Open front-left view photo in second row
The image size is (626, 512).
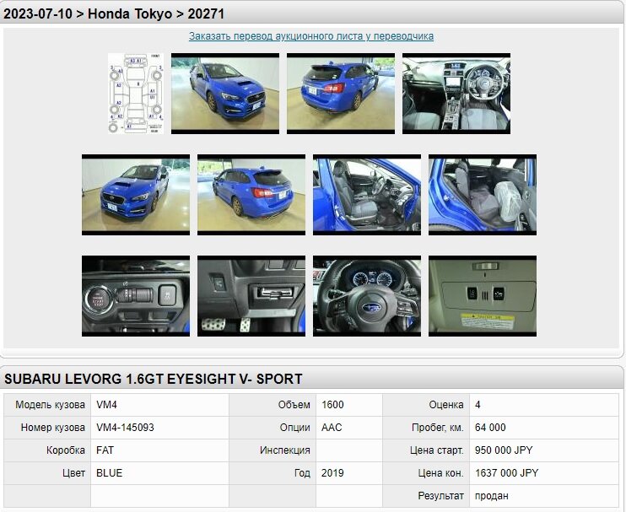click(x=136, y=195)
